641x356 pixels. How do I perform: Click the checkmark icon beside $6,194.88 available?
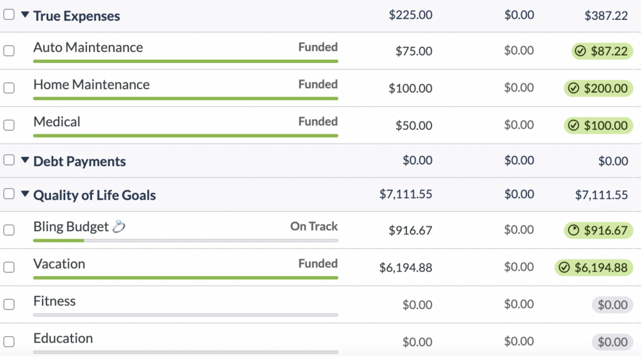pyautogui.click(x=564, y=267)
